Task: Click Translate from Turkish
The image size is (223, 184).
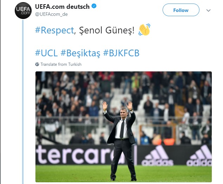Action: pos(61,64)
